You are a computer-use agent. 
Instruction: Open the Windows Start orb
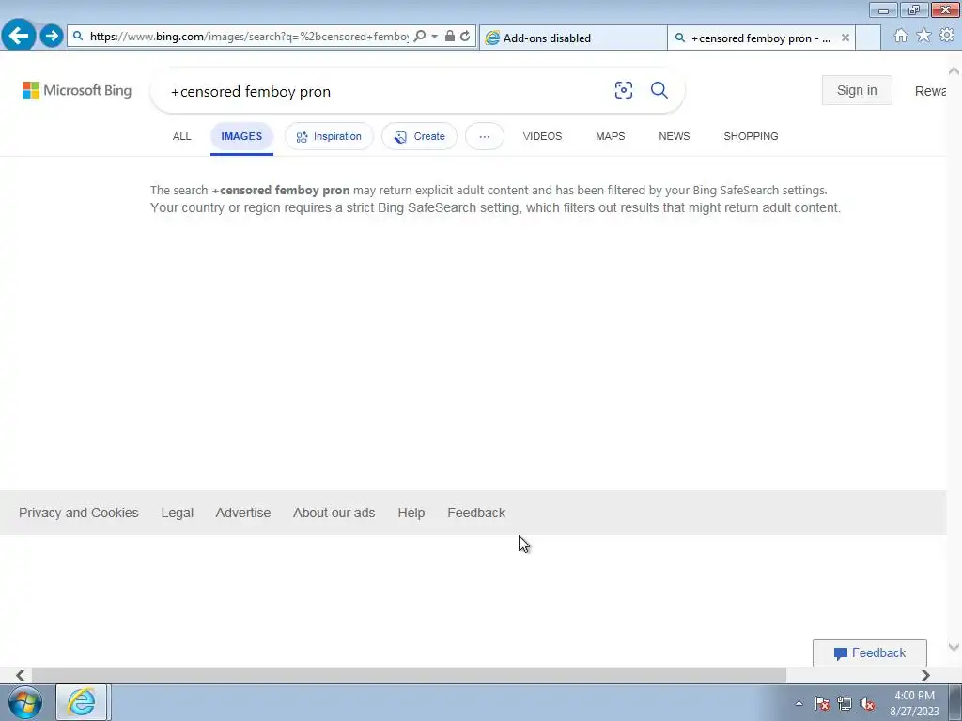pyautogui.click(x=25, y=702)
